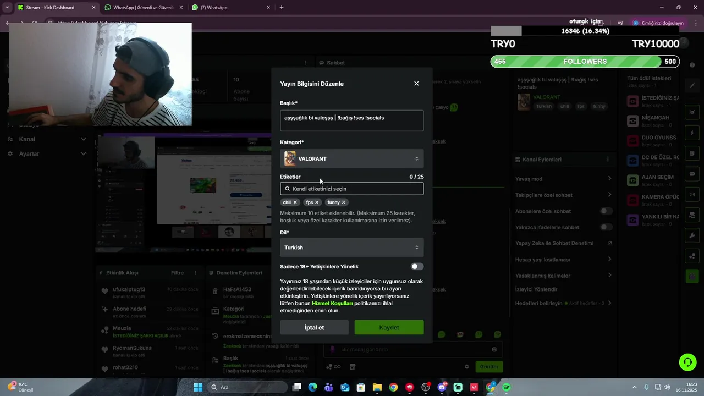
Task: Click the Kendi etiketinizi seçin tag field
Action: coord(352,189)
